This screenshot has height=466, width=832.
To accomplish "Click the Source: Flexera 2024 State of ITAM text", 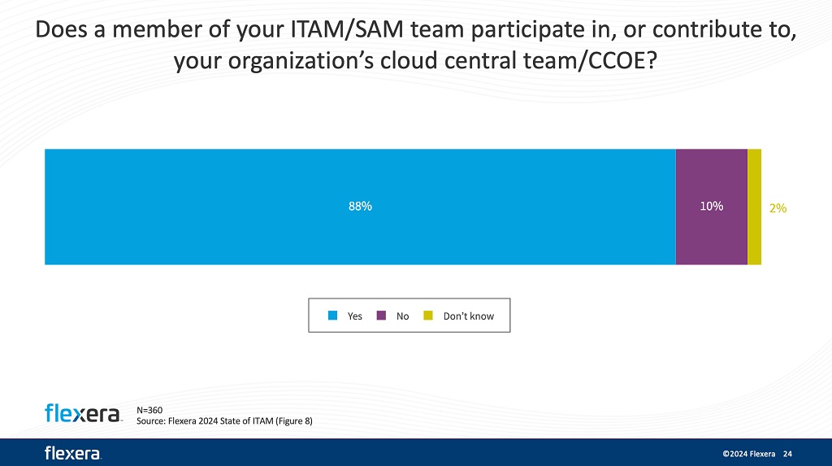I will [224, 420].
